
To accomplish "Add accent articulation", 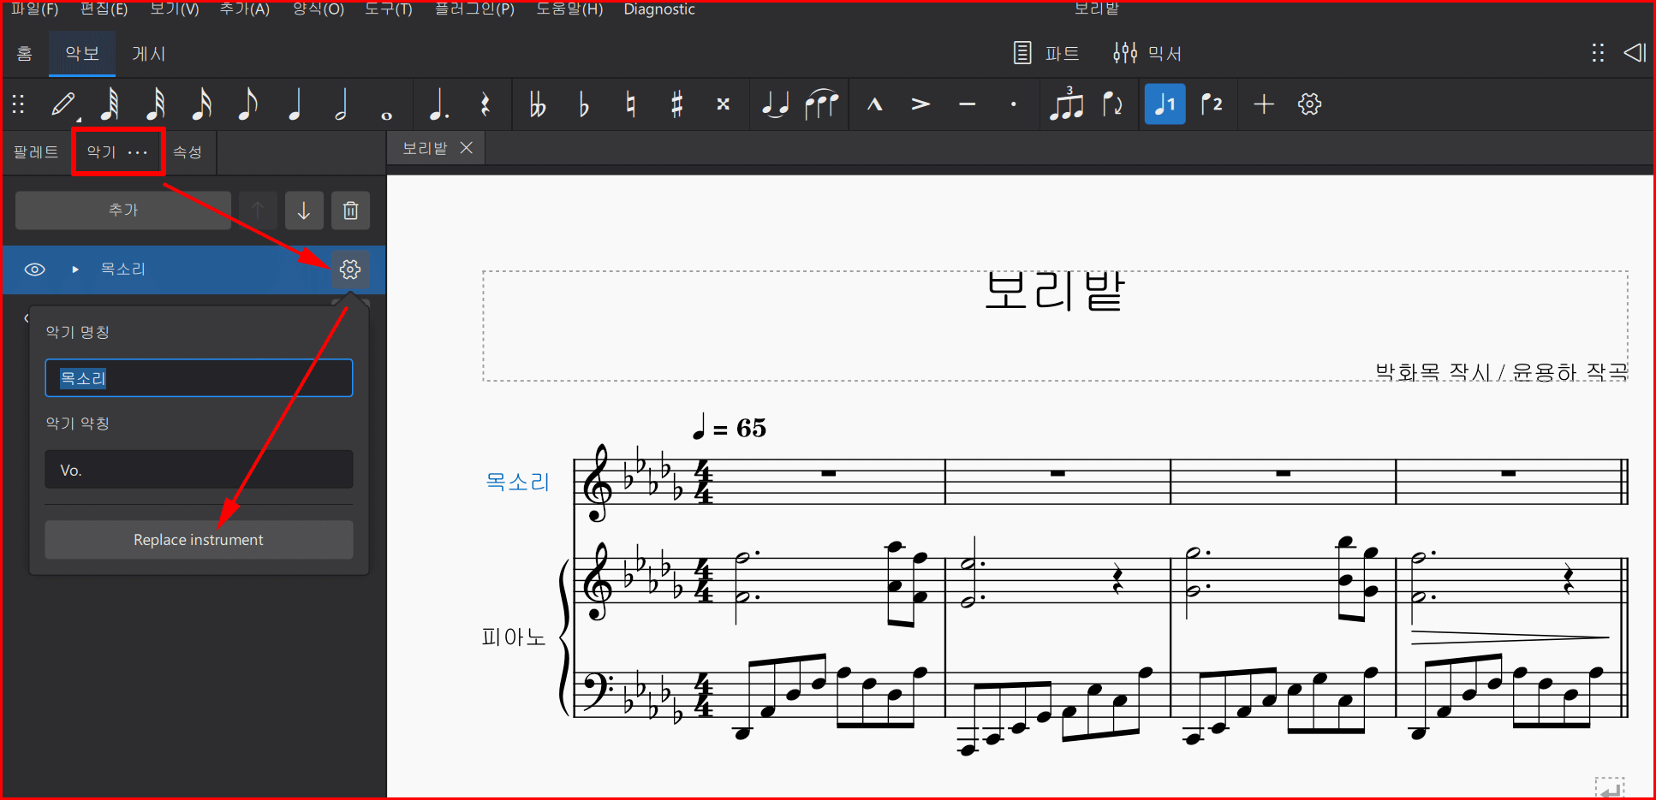I will click(920, 104).
